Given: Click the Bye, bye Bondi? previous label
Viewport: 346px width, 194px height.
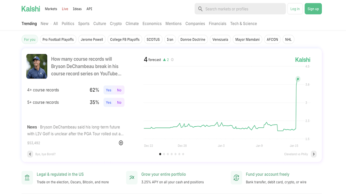Looking at the screenshot, I should point(46,154).
